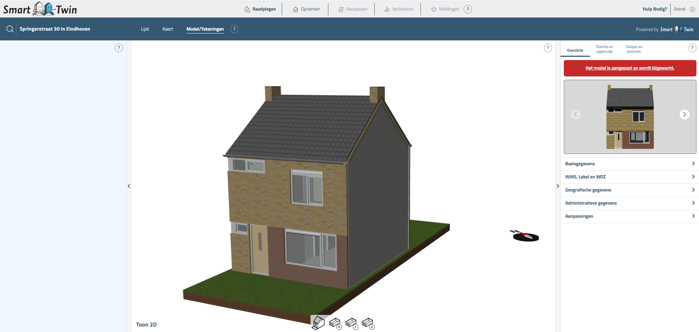This screenshot has width=699, height=332.
Task: Open the Arend user profile icon
Action: pyautogui.click(x=692, y=9)
